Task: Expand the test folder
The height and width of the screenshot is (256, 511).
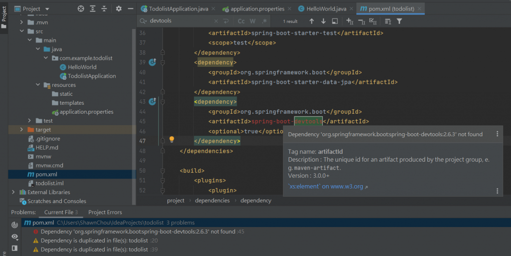Action: click(29, 120)
